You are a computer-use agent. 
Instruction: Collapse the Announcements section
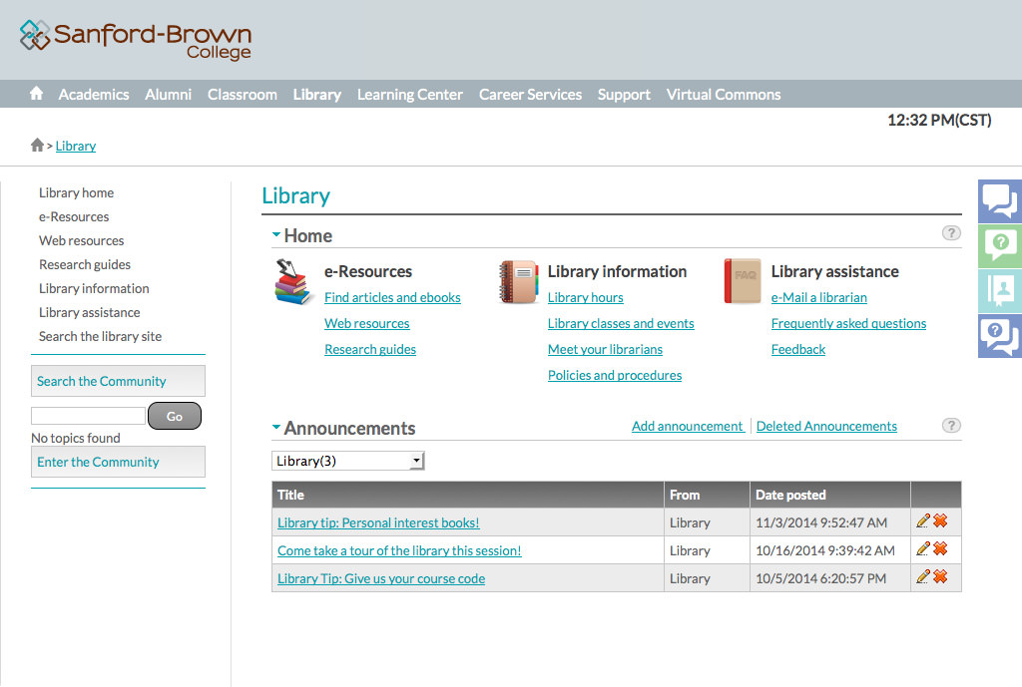tap(276, 428)
